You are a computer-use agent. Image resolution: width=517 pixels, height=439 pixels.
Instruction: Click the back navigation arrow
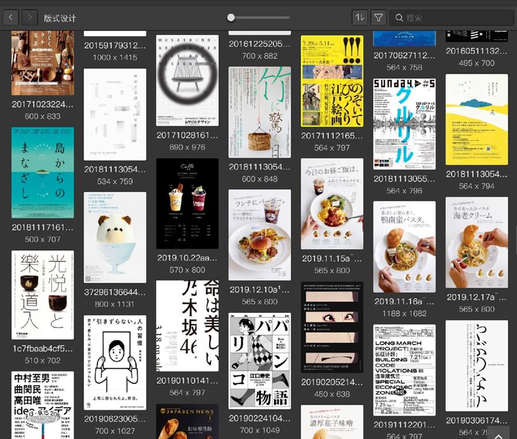coord(10,17)
